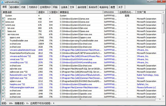Click the process icon beside smss.exe
Image resolution: width=166 pixels, height=106 pixels.
pyautogui.click(x=4, y=19)
